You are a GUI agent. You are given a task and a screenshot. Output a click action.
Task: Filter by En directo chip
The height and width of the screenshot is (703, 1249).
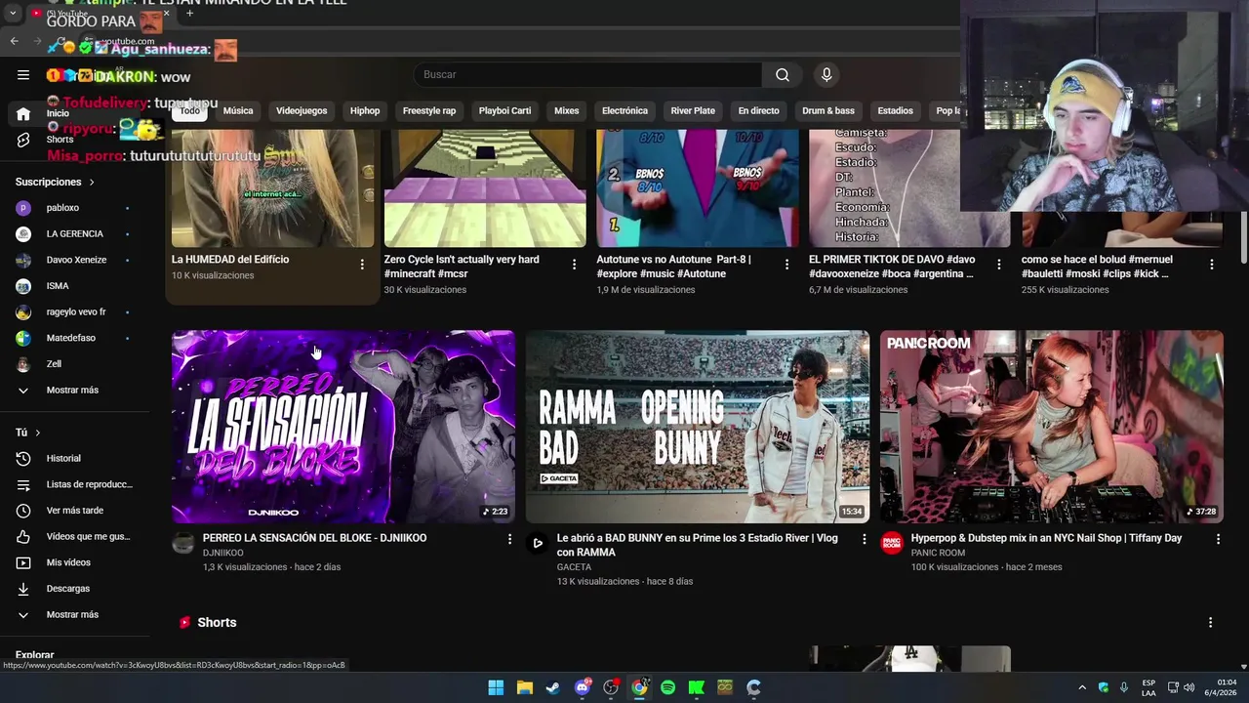(758, 111)
